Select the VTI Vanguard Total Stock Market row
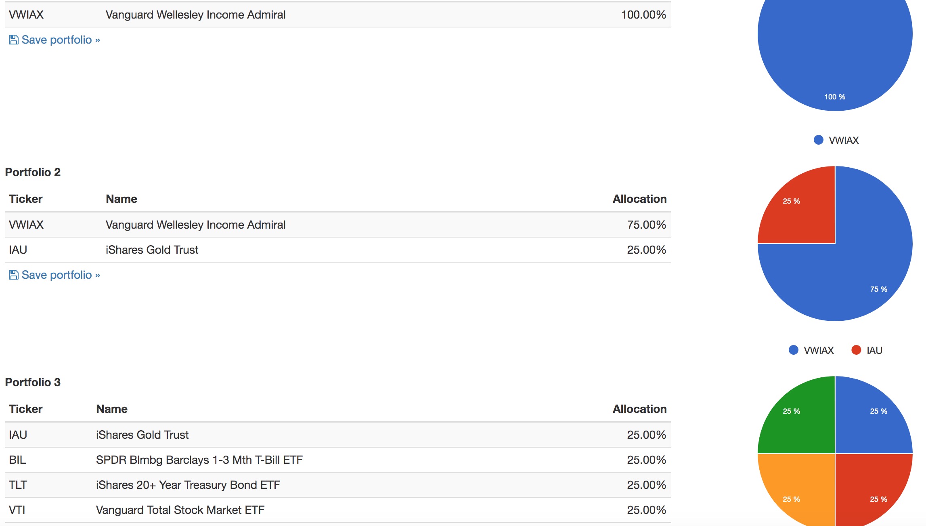 338,510
